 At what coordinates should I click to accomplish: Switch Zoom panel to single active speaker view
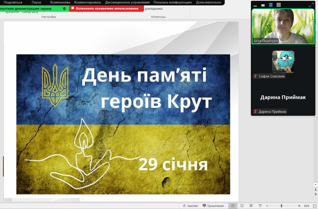[263, 5]
